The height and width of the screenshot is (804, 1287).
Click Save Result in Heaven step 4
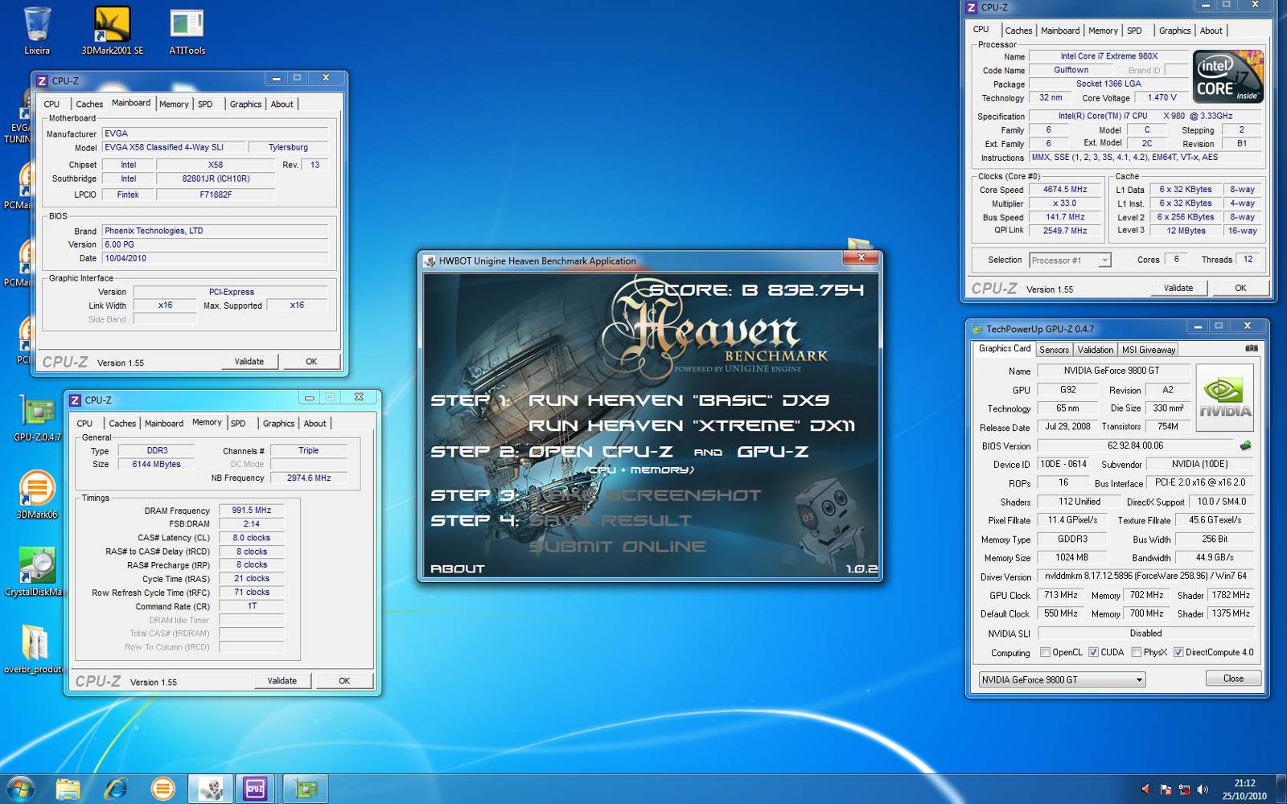[x=610, y=521]
